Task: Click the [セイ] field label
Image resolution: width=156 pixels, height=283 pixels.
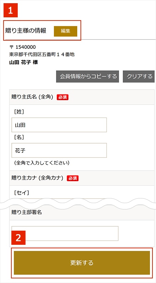Action: click(22, 193)
